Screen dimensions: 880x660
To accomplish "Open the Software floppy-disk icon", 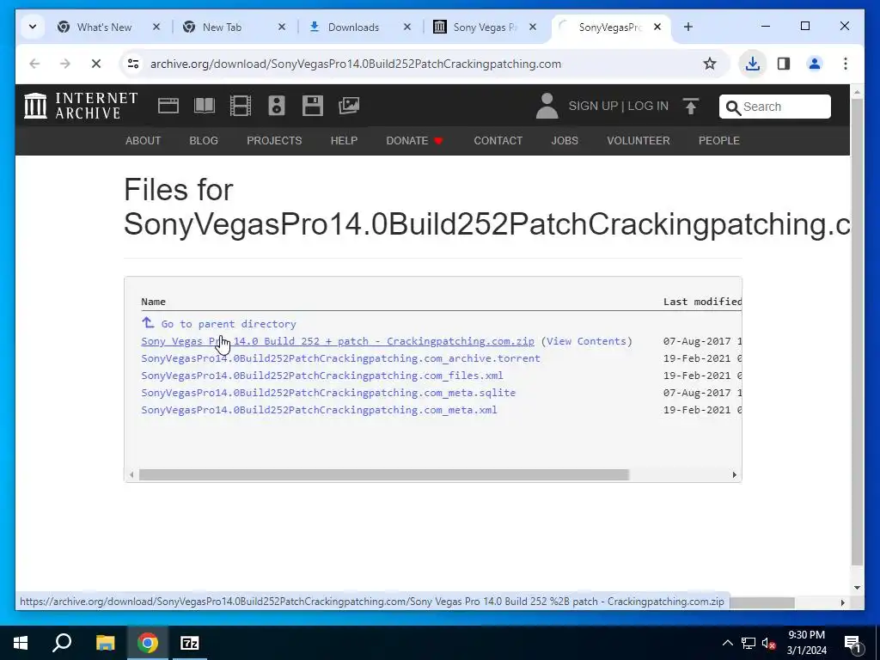I will (313, 106).
